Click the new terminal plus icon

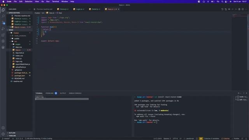pos(238,93)
